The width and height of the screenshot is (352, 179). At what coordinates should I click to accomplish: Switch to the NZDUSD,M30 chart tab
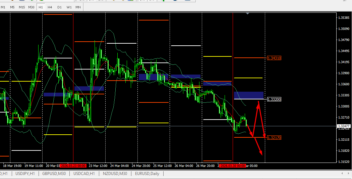tap(115, 174)
